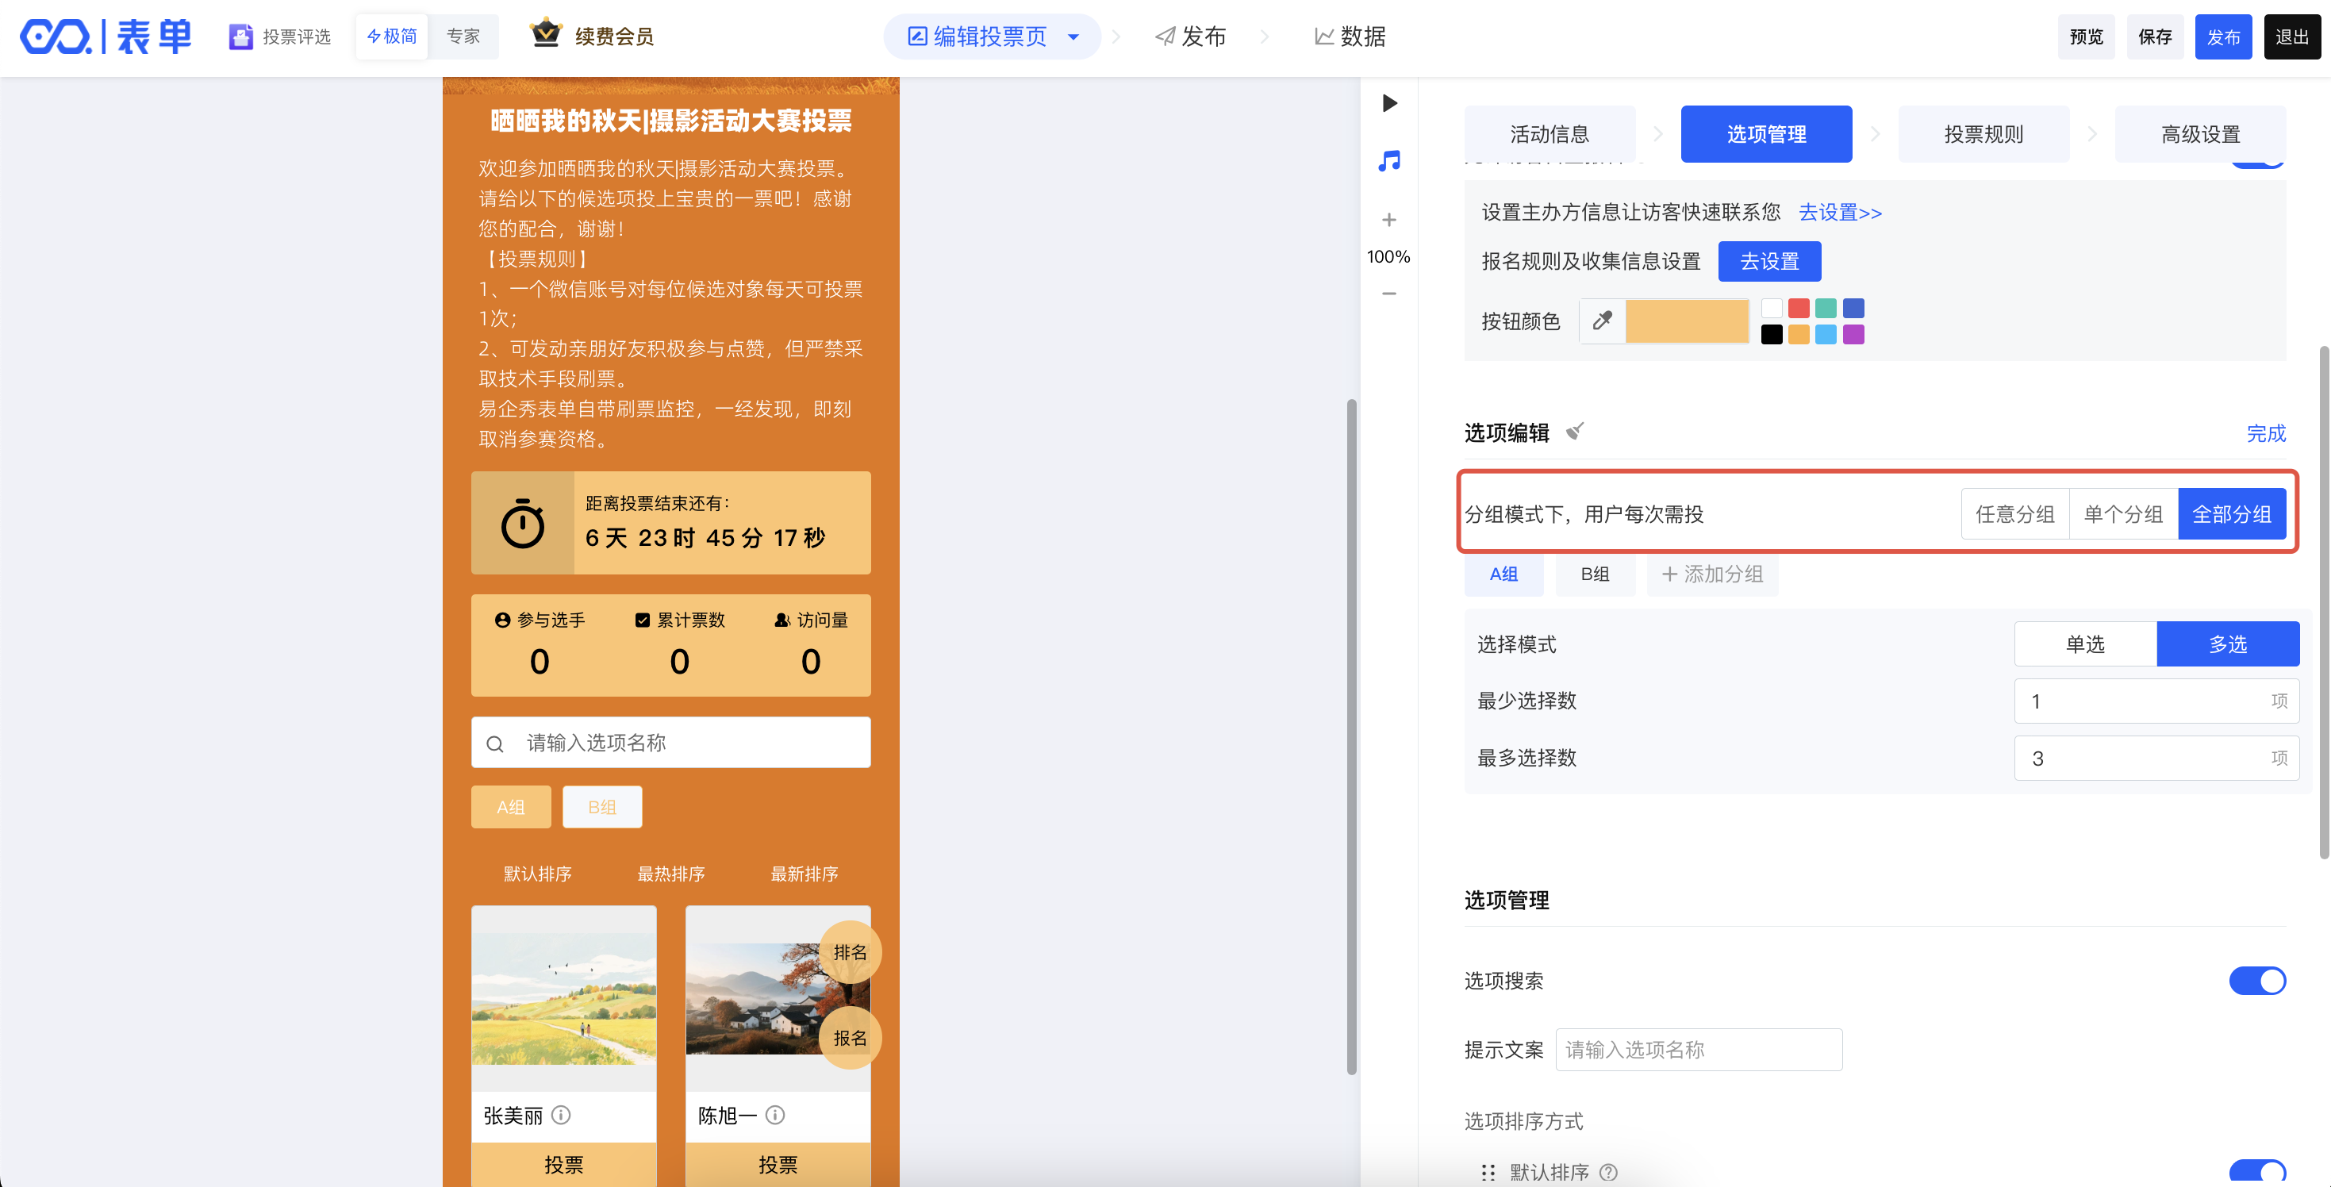Open the 编辑投票页 dropdown arrow
The width and height of the screenshot is (2331, 1187).
point(1073,37)
